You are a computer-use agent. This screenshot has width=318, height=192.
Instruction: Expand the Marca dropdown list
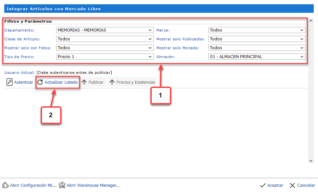click(x=257, y=30)
